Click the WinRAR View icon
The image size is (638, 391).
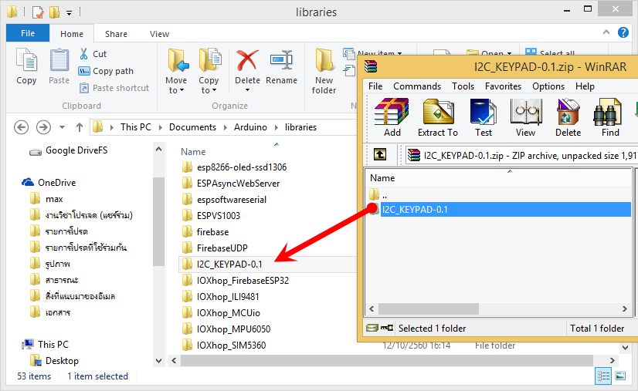pos(525,112)
